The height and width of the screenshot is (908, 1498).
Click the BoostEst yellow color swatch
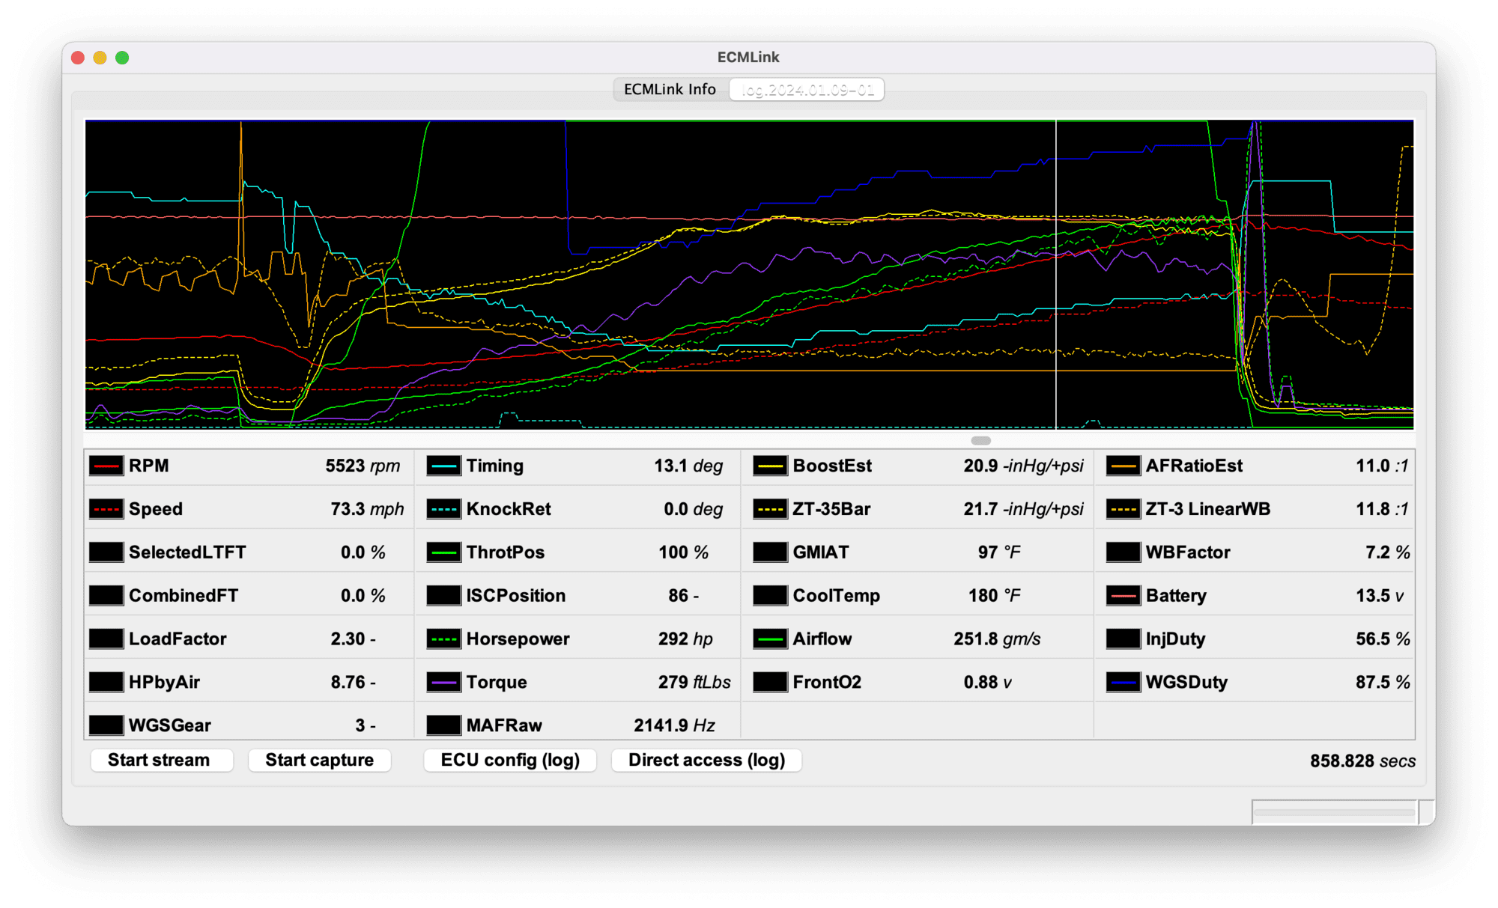pos(770,466)
